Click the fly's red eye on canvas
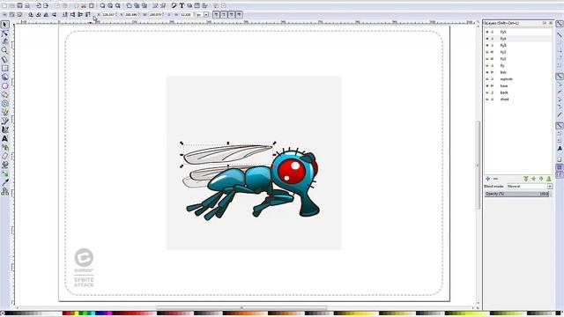 pos(292,171)
